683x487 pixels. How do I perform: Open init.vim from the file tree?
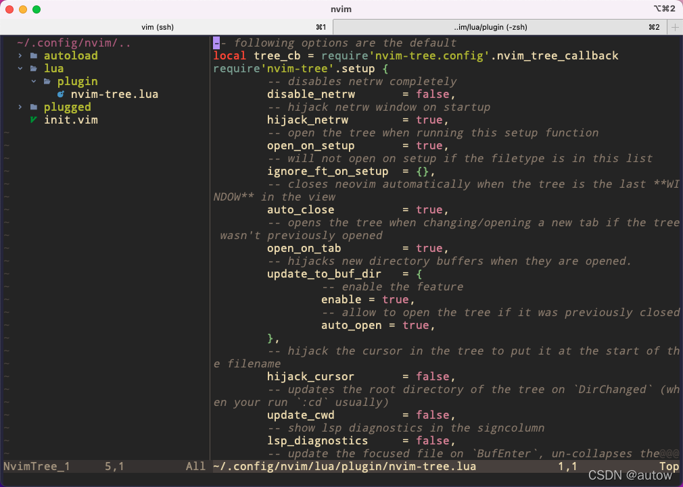click(x=71, y=120)
